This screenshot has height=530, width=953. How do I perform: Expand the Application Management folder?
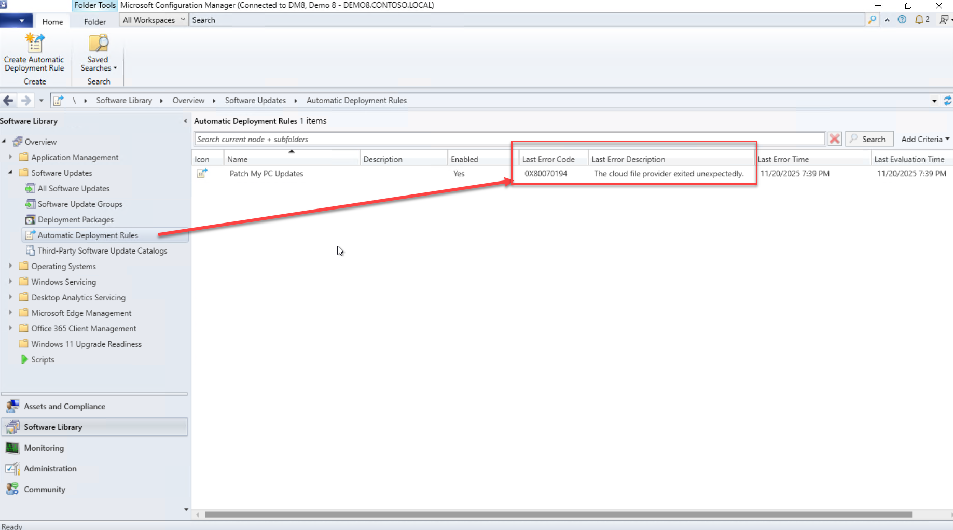coord(10,157)
